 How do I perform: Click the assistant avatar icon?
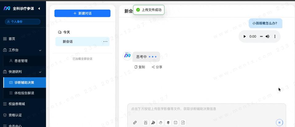tap(127, 56)
